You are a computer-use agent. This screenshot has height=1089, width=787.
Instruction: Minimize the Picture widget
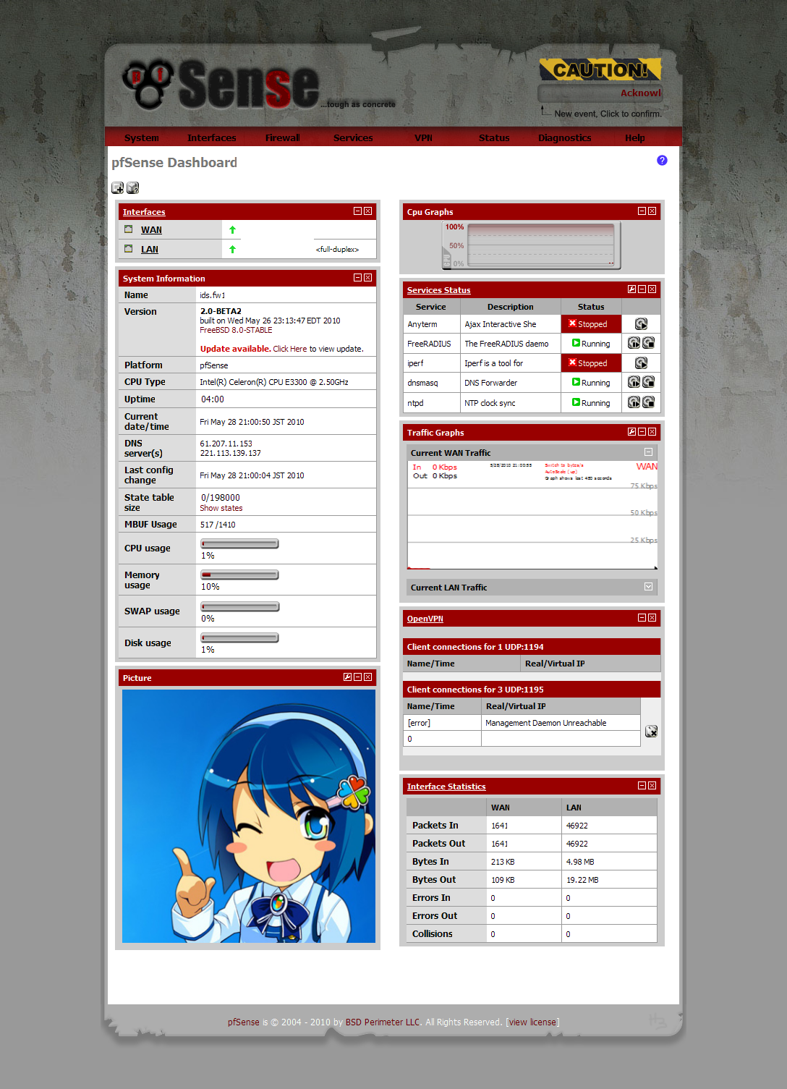(x=357, y=677)
